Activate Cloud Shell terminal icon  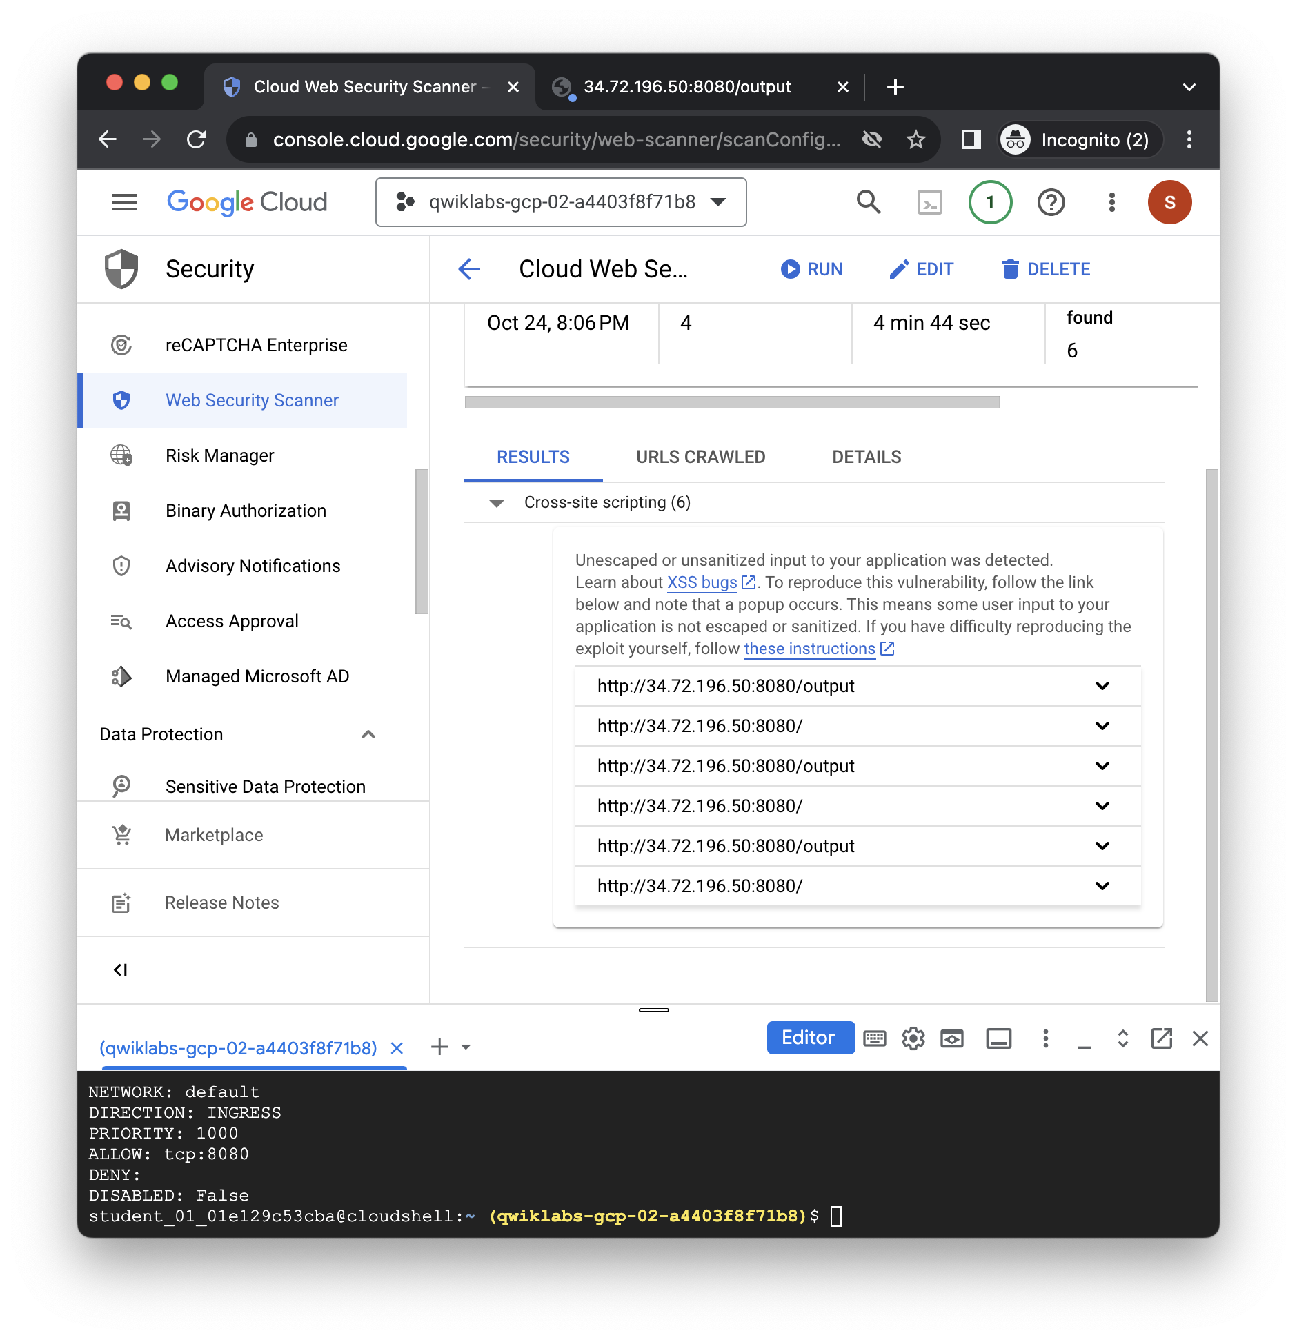coord(929,202)
